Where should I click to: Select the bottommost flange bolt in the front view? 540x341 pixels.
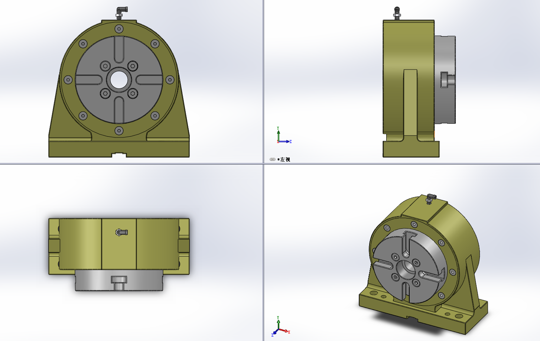(119, 130)
